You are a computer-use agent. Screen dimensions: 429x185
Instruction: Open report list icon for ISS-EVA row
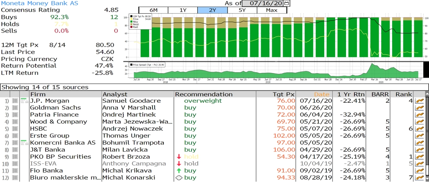pos(16,164)
